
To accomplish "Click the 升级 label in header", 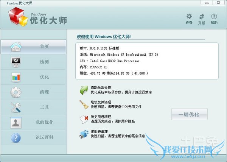I will click(202, 23).
